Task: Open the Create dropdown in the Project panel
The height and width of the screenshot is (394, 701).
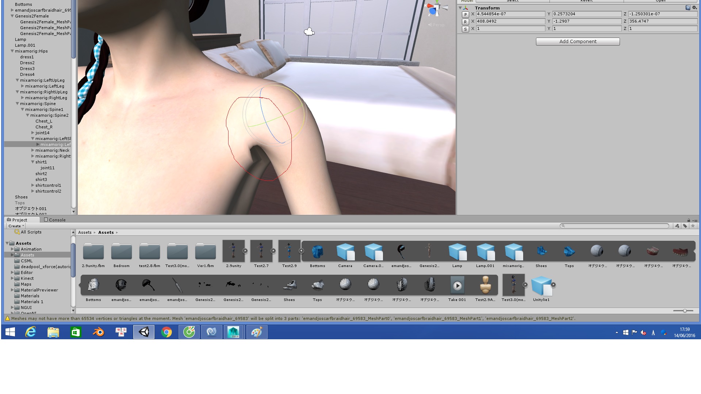Action: coord(16,226)
